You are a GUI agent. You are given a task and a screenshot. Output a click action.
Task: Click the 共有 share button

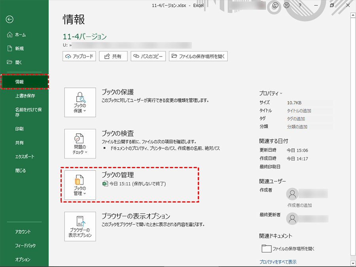tap(113, 56)
